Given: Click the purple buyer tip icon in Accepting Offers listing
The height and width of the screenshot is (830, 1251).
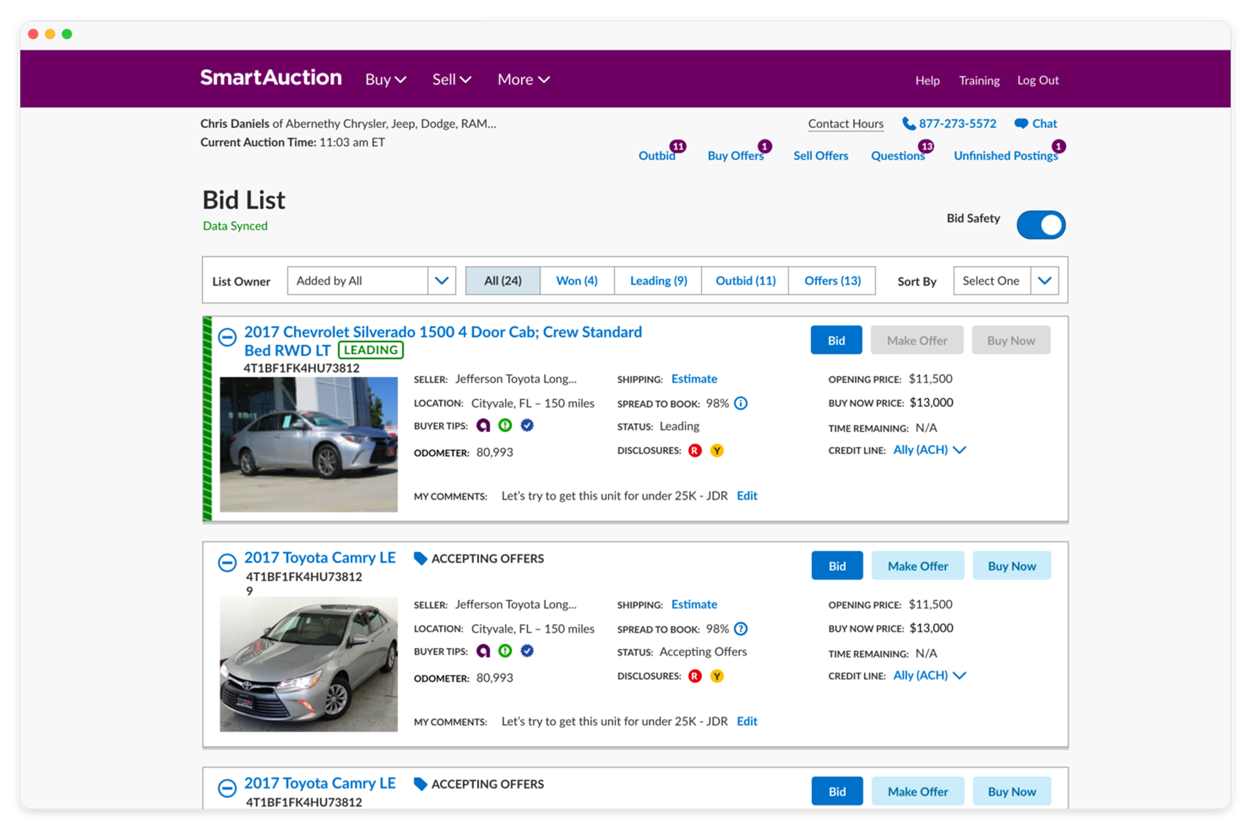Looking at the screenshot, I should pos(483,651).
